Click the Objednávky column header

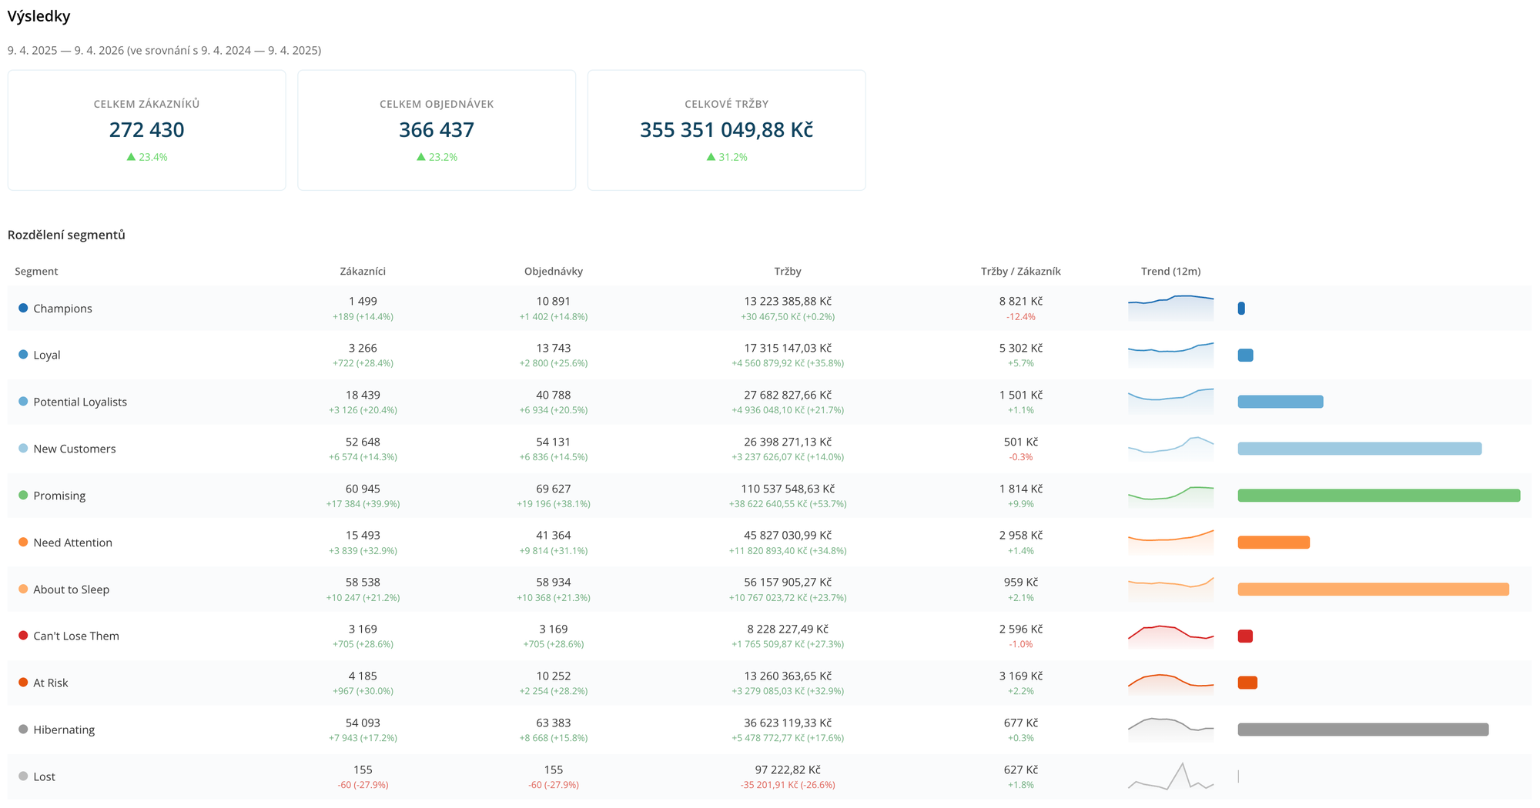pyautogui.click(x=553, y=271)
